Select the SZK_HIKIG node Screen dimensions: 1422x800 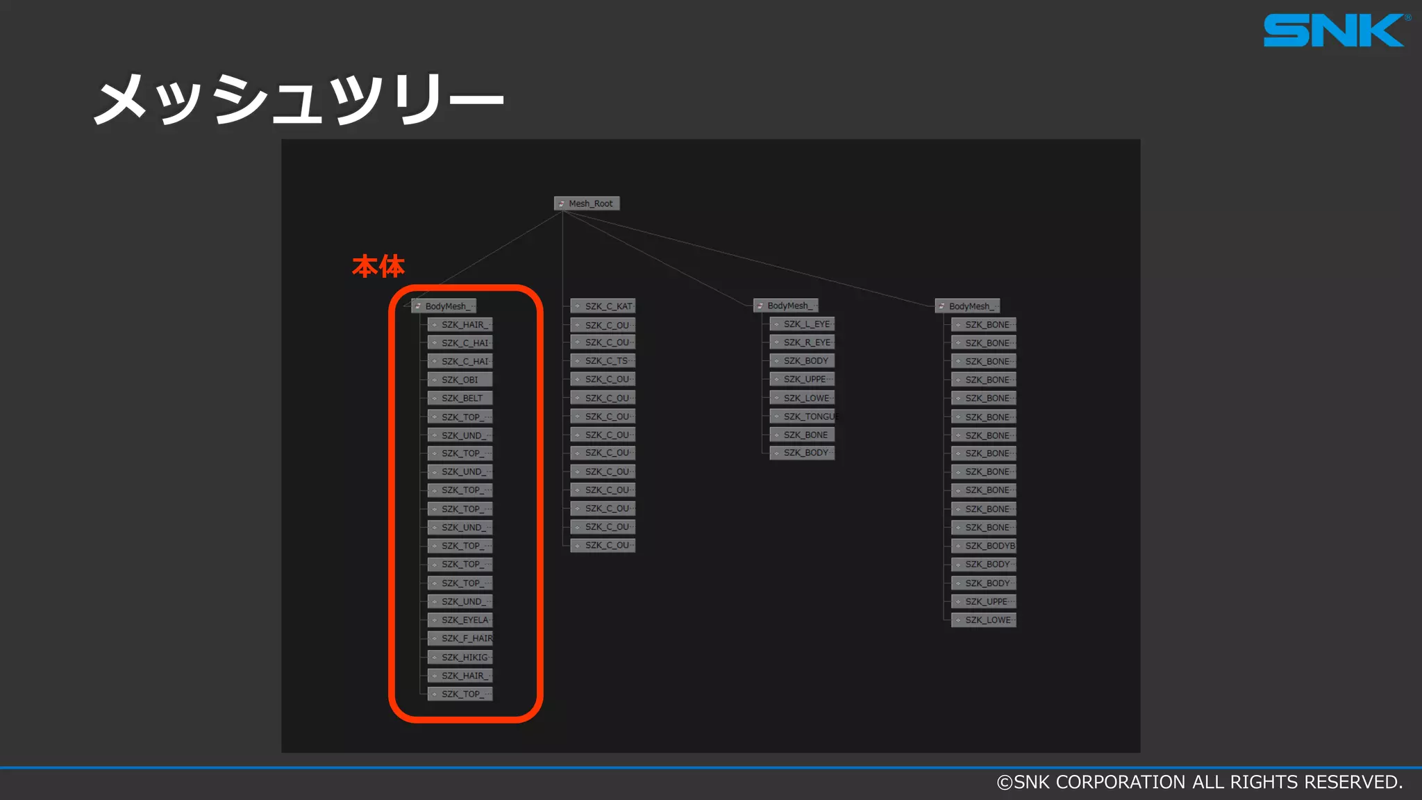tap(465, 657)
